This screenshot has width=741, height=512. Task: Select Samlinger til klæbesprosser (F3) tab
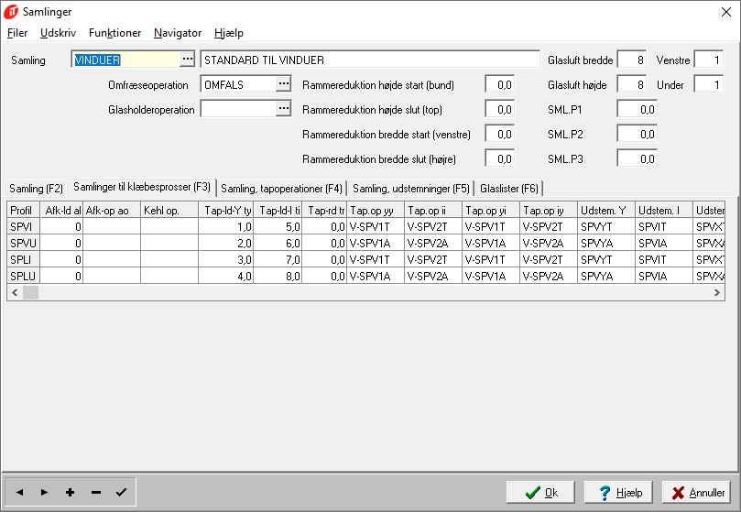pyautogui.click(x=142, y=187)
